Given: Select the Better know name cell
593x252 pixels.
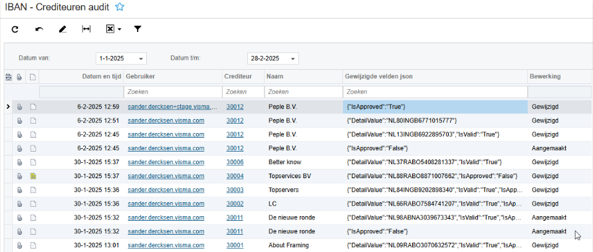Looking at the screenshot, I should [304, 162].
